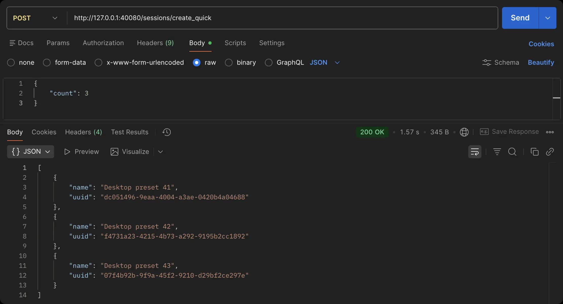Click the Send button
Screen dimensions: 563x304
tap(520, 18)
